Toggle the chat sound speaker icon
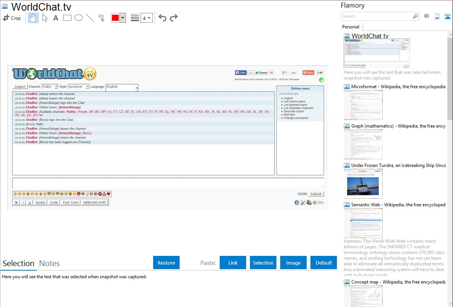453x307 pixels. pos(315,203)
